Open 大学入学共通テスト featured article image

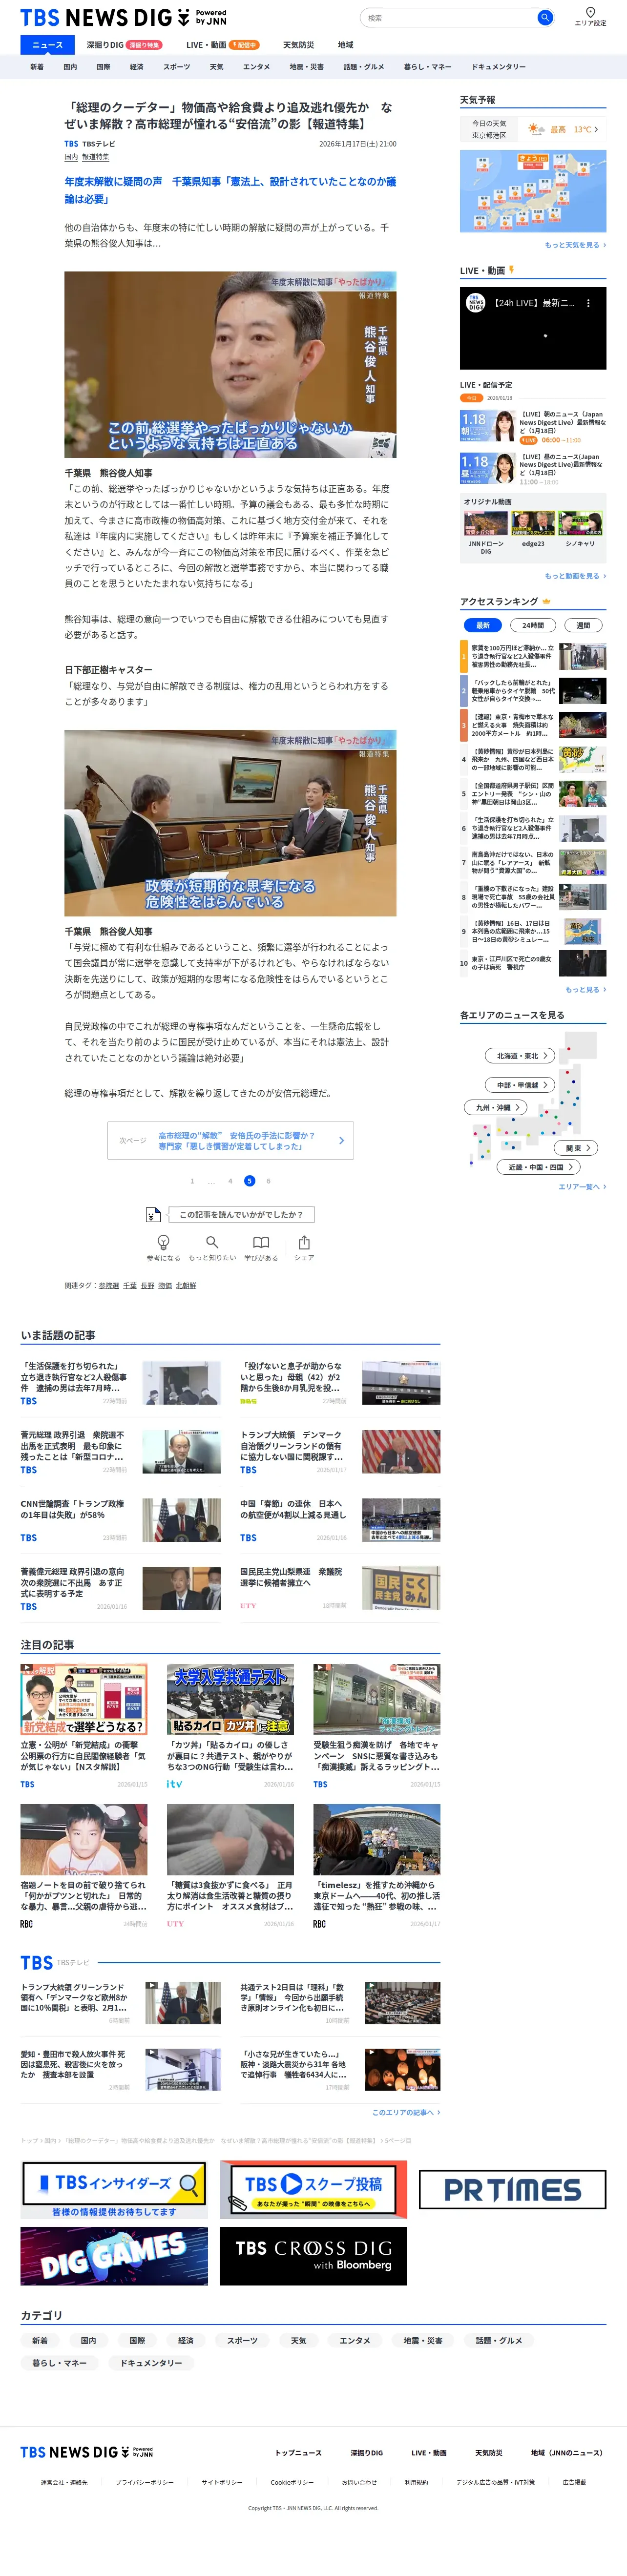[230, 1699]
